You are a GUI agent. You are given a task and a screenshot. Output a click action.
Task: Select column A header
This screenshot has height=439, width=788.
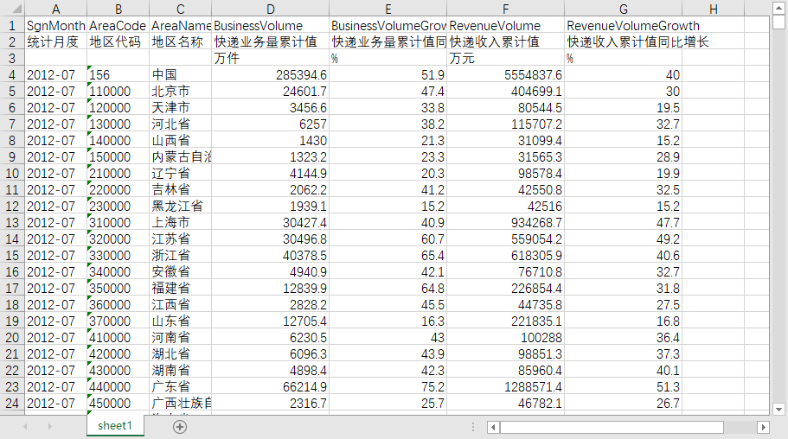click(x=55, y=9)
